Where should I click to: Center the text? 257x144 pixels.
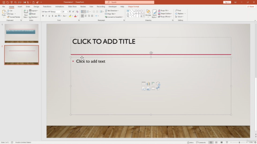pyautogui.click(x=86, y=16)
